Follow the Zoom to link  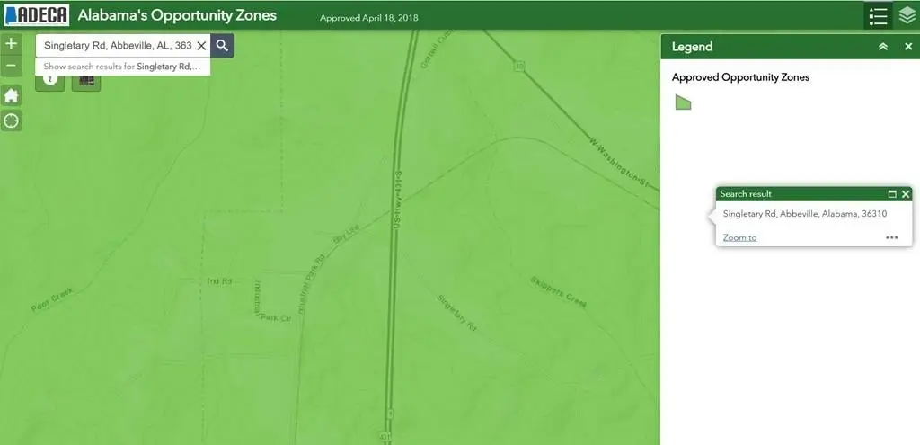point(739,237)
